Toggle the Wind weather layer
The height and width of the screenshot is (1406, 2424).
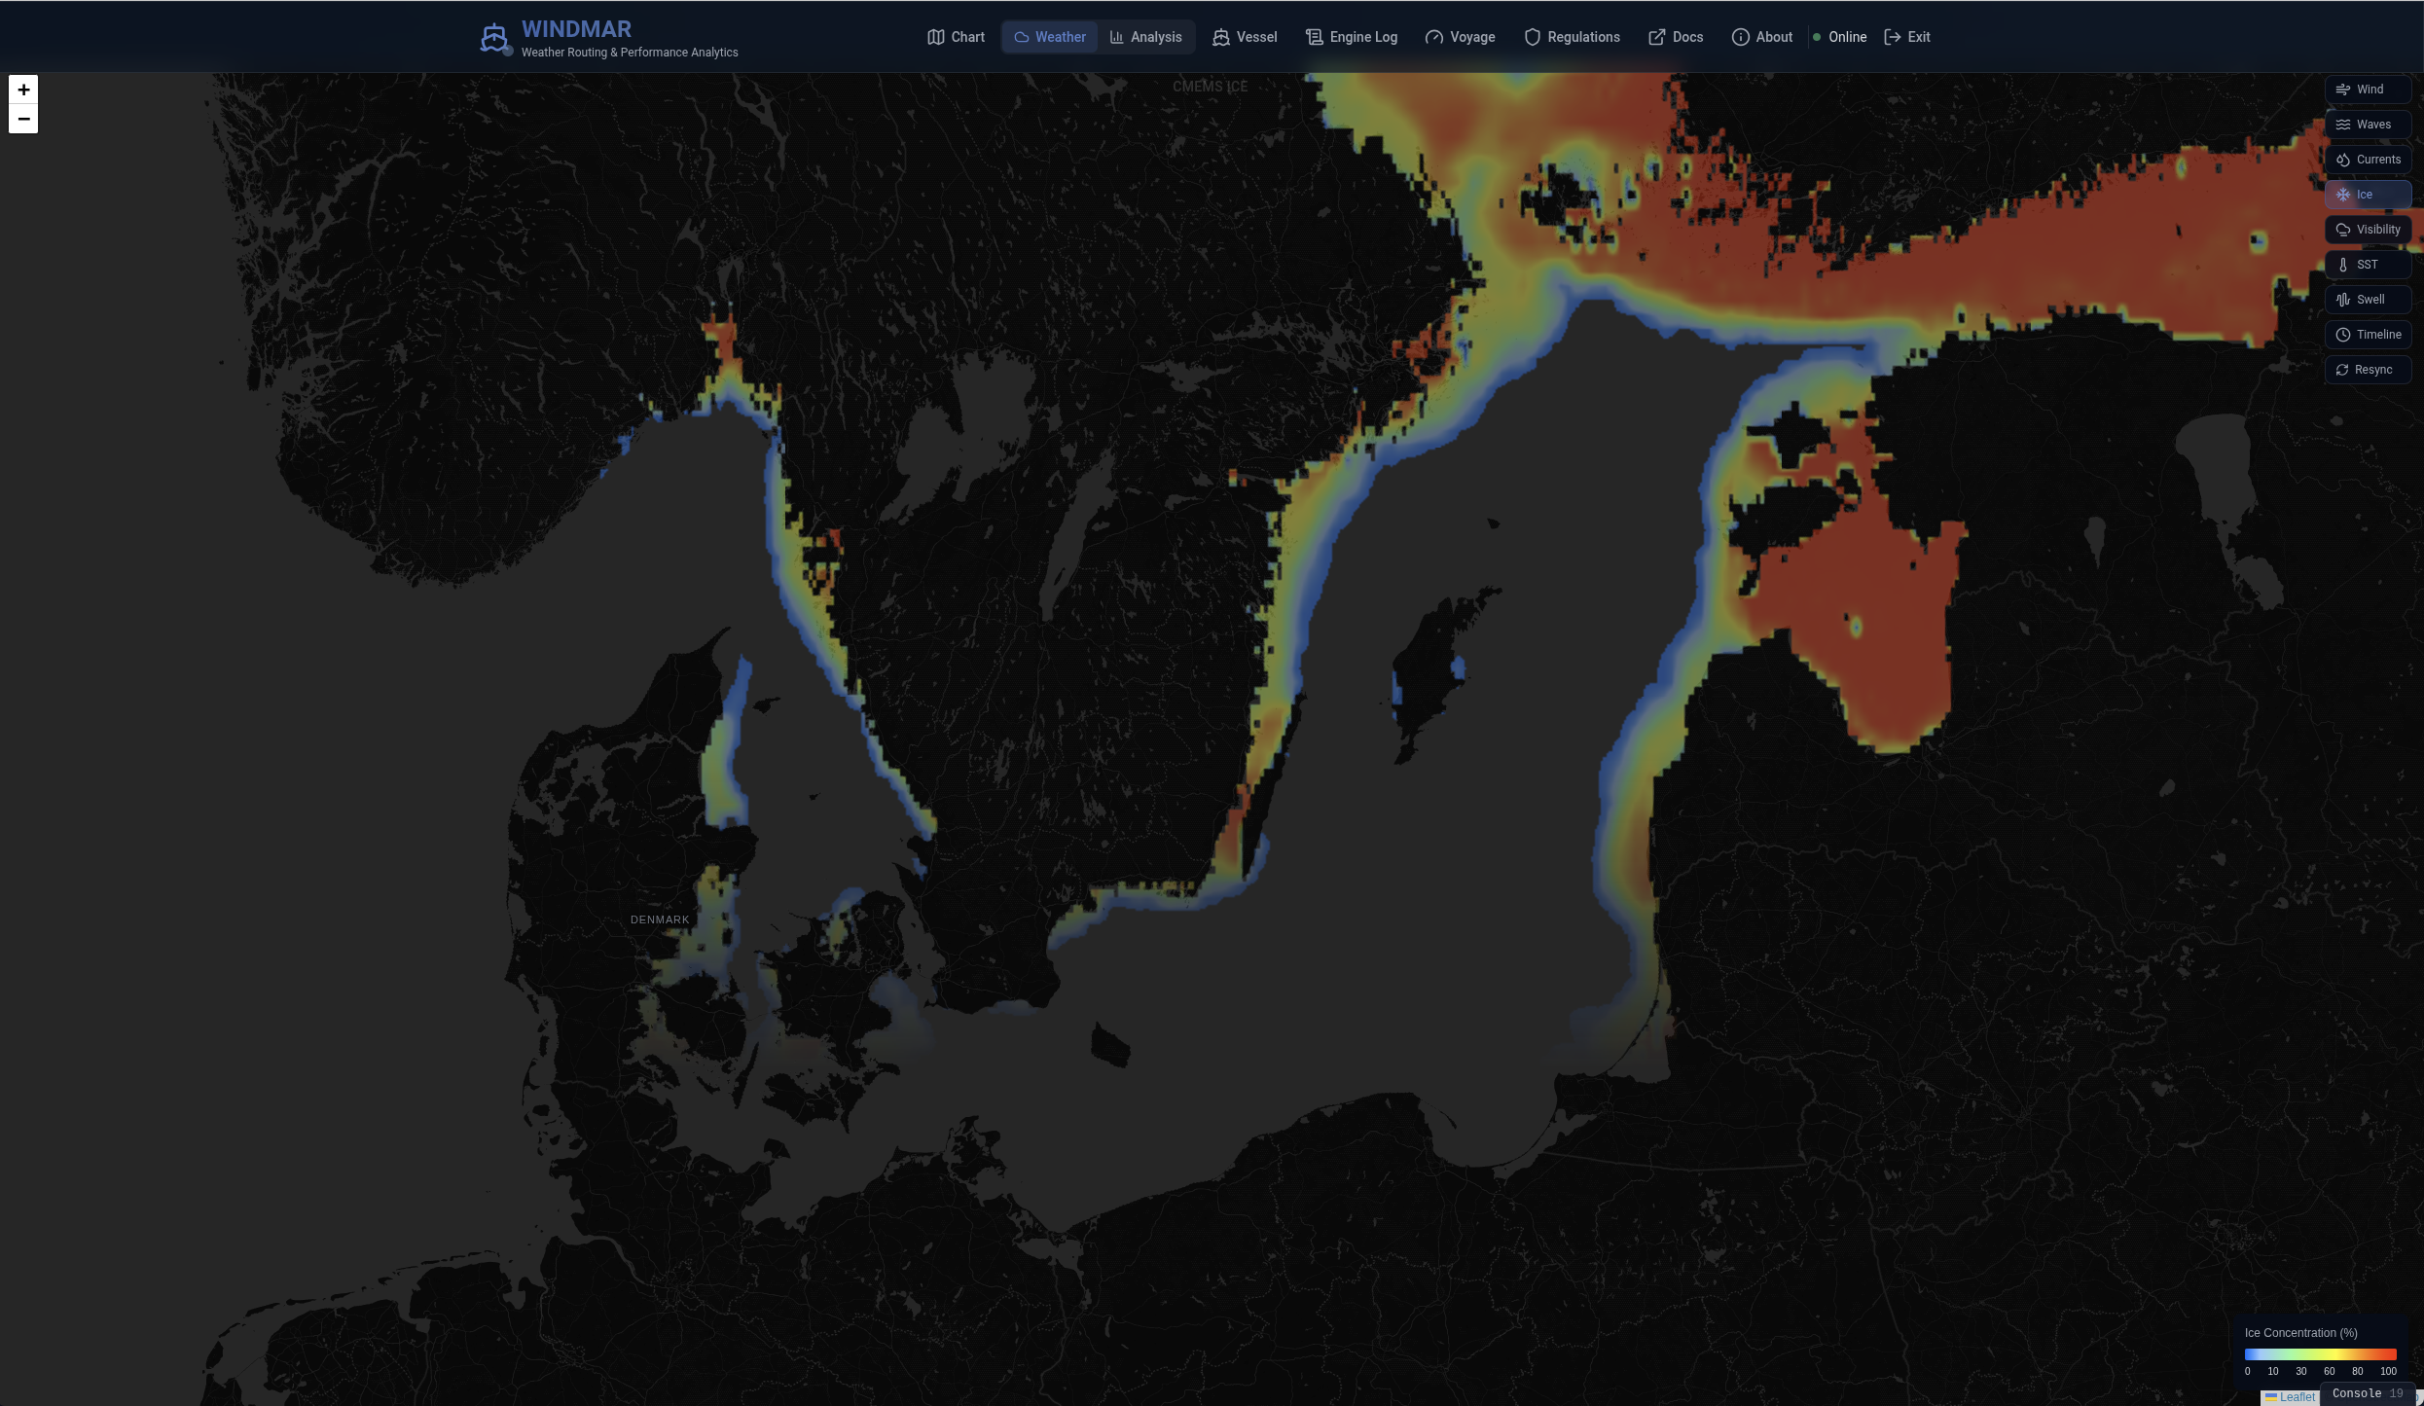[2368, 90]
